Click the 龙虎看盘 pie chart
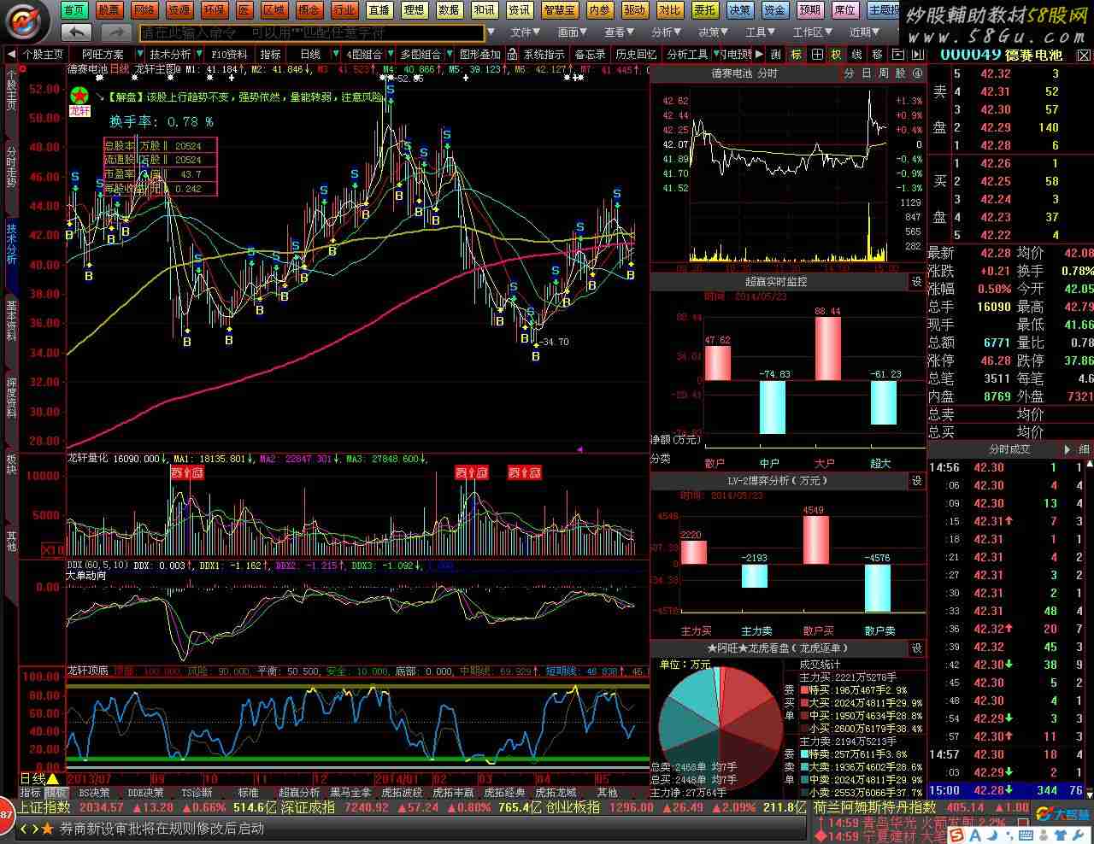 click(721, 729)
